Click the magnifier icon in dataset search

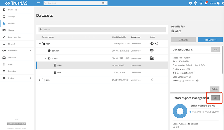(x=41, y=29)
